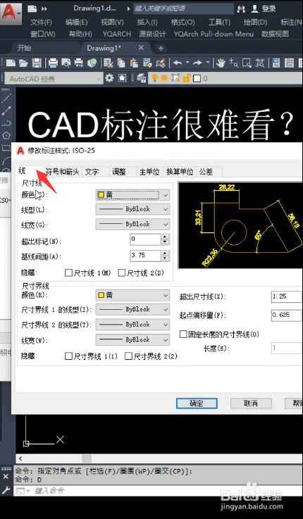This screenshot has width=303, height=519.
Task: Open the AutoCAD application menu logo
Action: (x=11, y=13)
